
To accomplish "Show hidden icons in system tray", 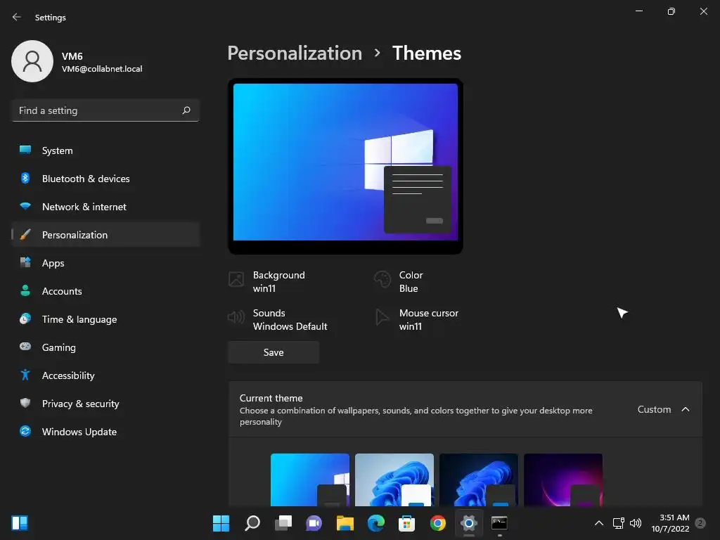I will [x=599, y=523].
